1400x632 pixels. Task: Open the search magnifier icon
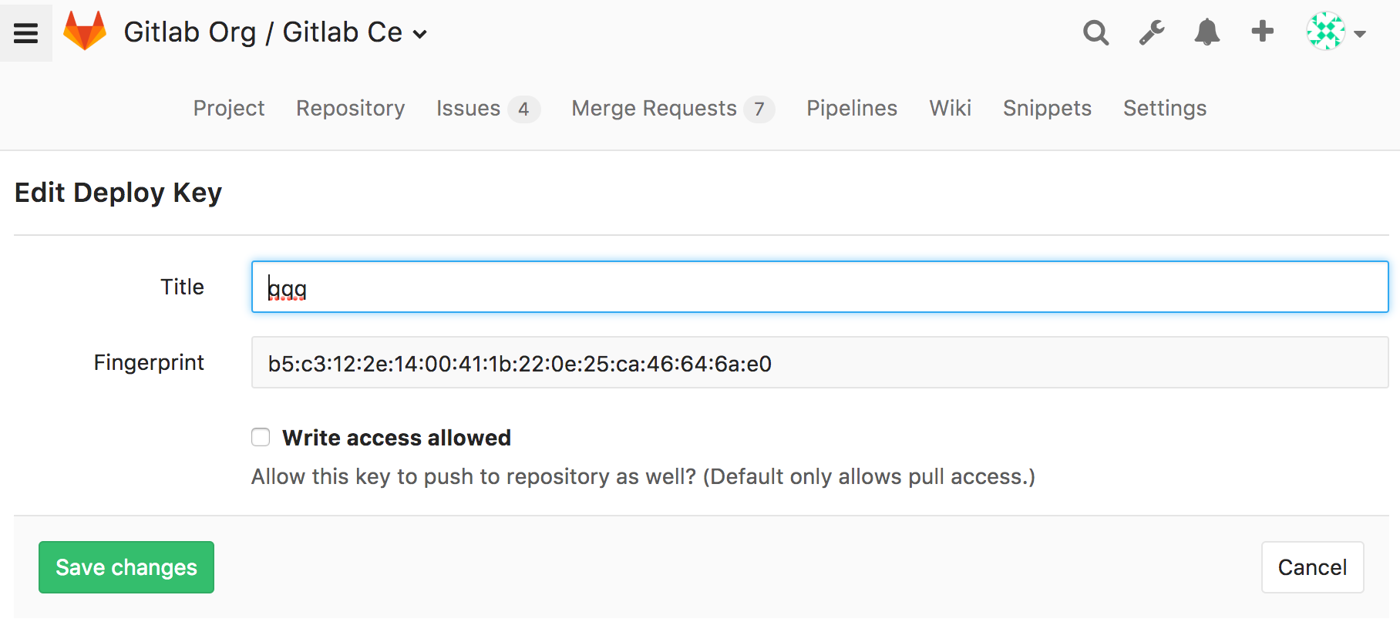tap(1095, 32)
